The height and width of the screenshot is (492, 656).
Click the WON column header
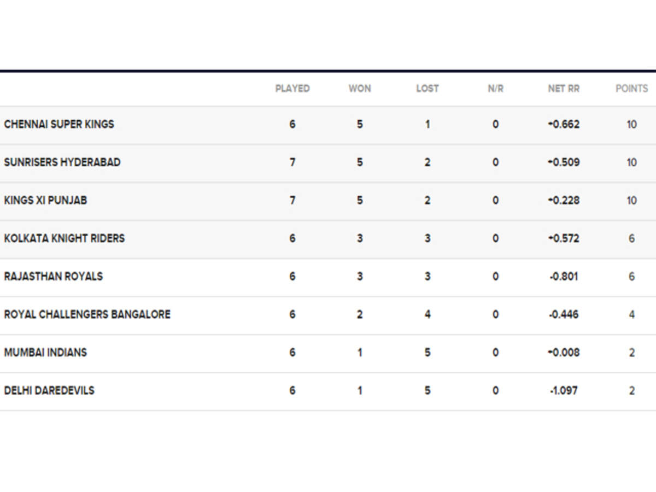[360, 89]
